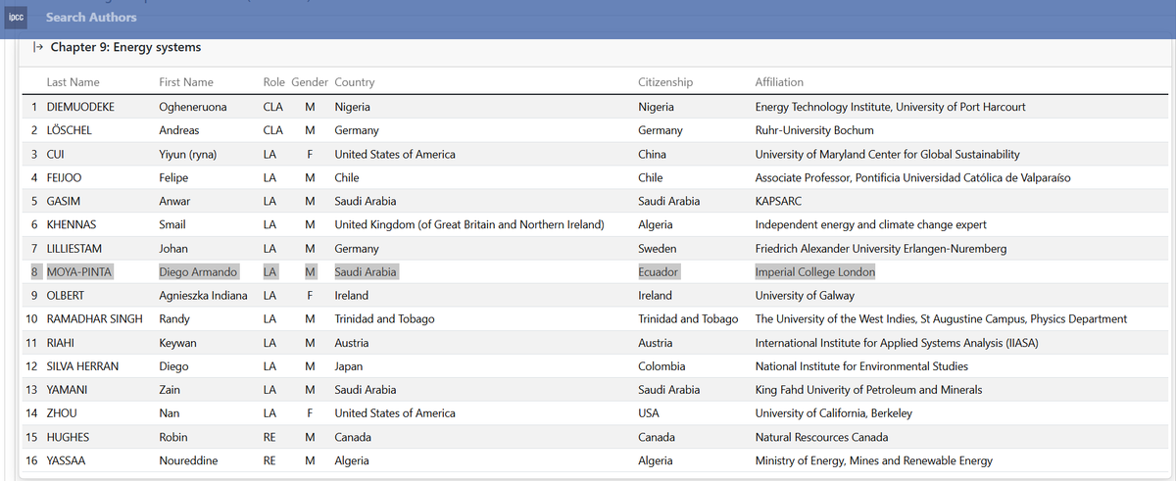Sort by the Gender column header
The width and height of the screenshot is (1176, 481).
(x=310, y=82)
